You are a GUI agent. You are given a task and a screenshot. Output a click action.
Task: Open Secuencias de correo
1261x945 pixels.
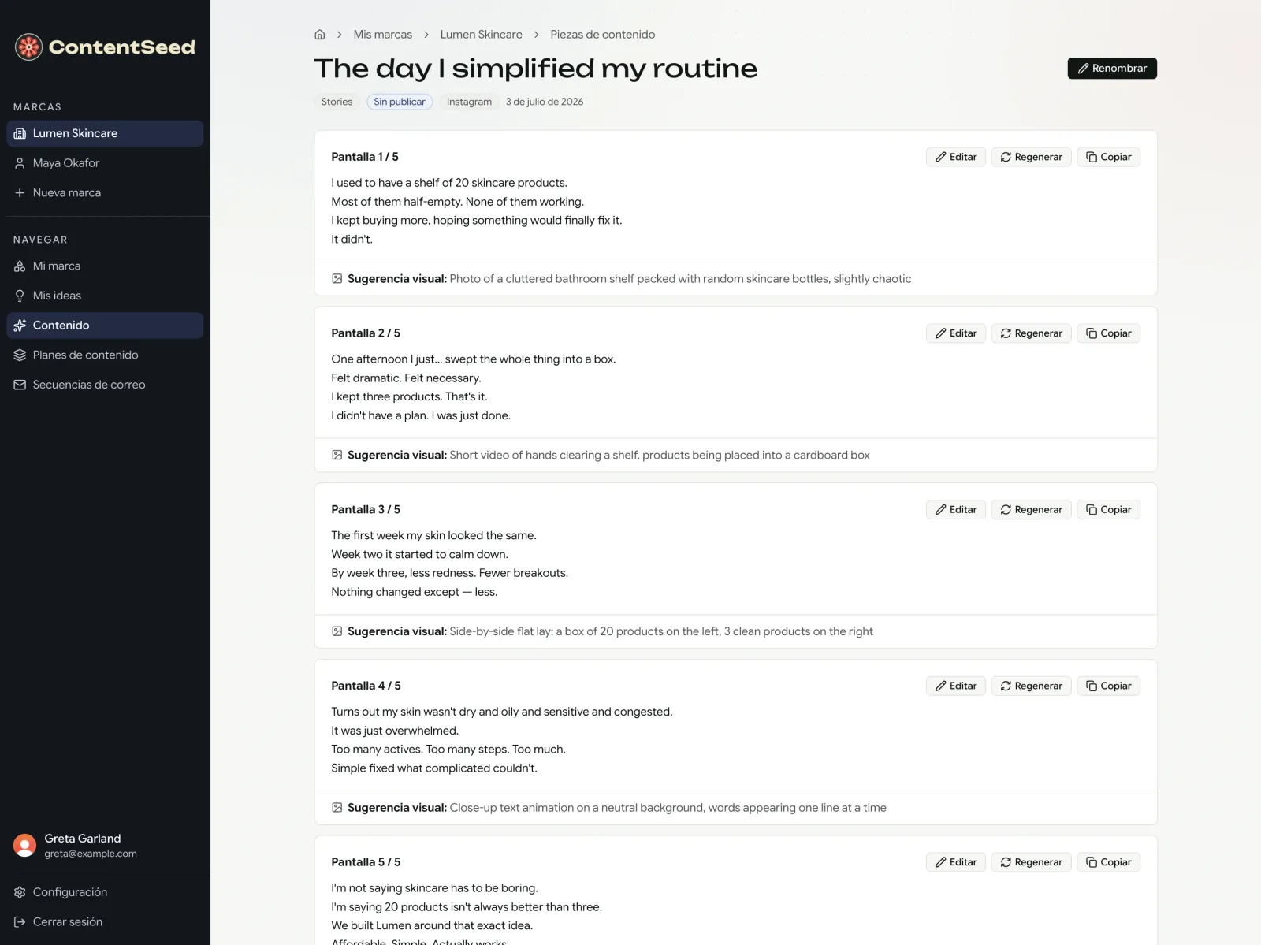[x=105, y=385]
